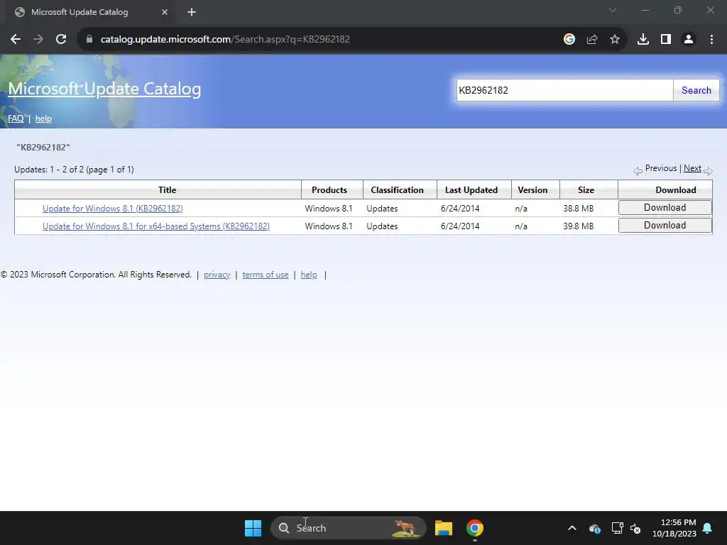Click the next arrow icon

tap(708, 171)
